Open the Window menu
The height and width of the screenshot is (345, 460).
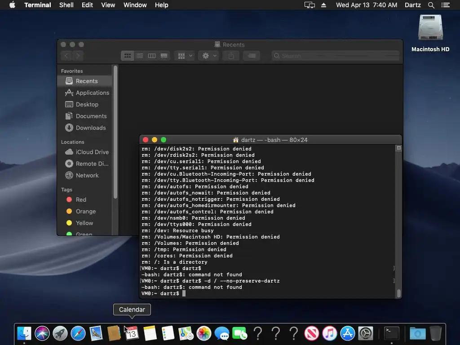click(x=135, y=5)
